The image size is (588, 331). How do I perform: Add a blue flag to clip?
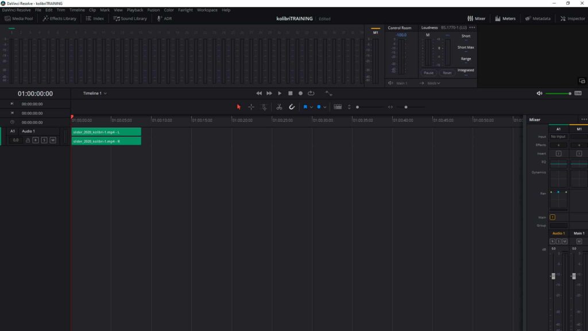click(x=305, y=107)
